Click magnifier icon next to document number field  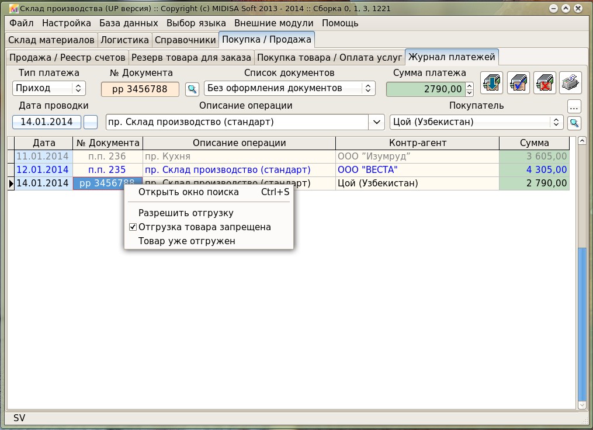pos(192,89)
